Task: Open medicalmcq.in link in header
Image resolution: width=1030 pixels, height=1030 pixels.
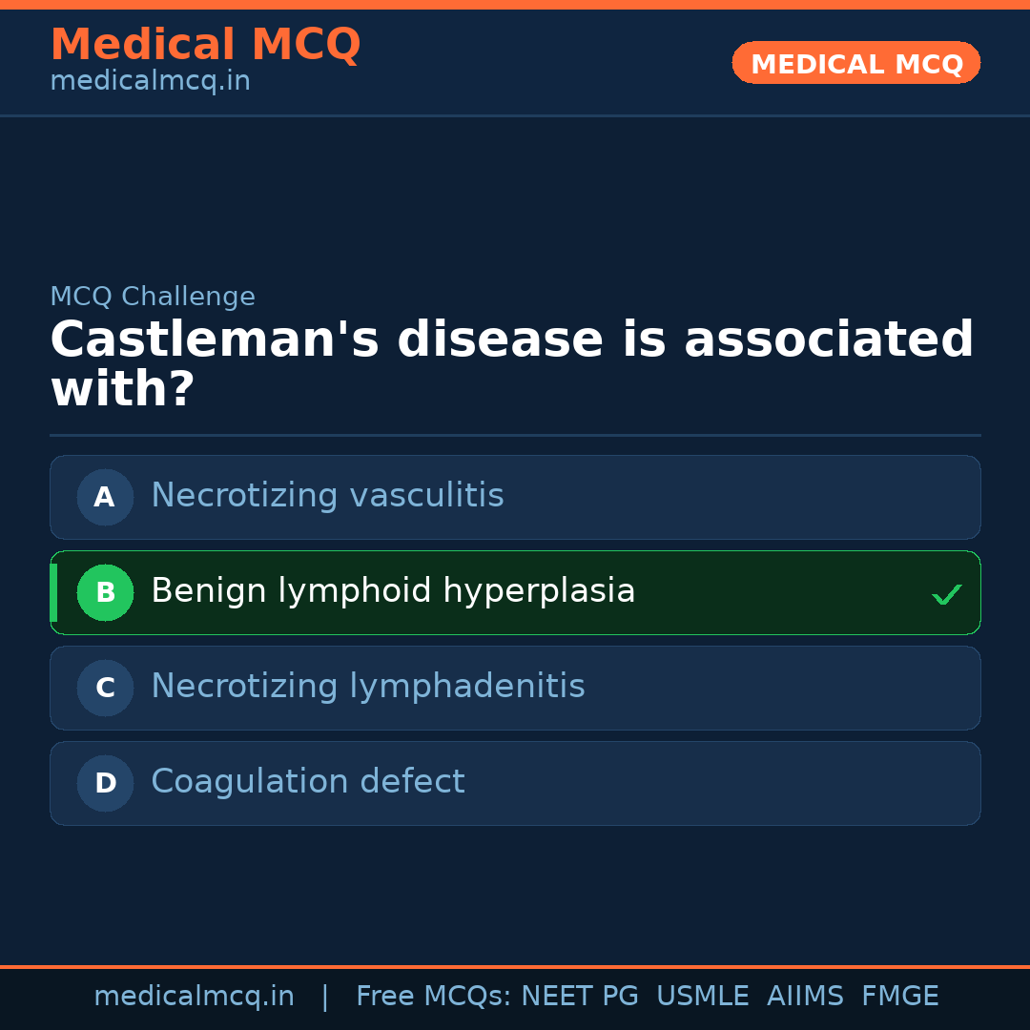Action: (x=150, y=82)
